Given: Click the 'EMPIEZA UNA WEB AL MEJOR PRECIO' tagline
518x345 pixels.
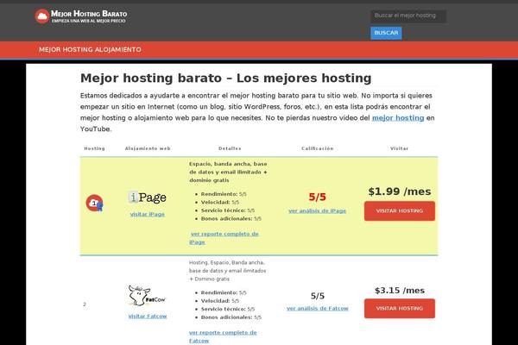Looking at the screenshot, I should point(89,21).
